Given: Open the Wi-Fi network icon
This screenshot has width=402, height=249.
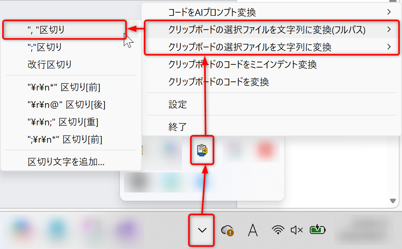Looking at the screenshot, I should coord(278,230).
